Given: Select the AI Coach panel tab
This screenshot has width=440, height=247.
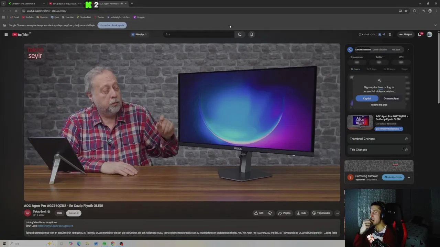Looking at the screenshot, I should [396, 50].
